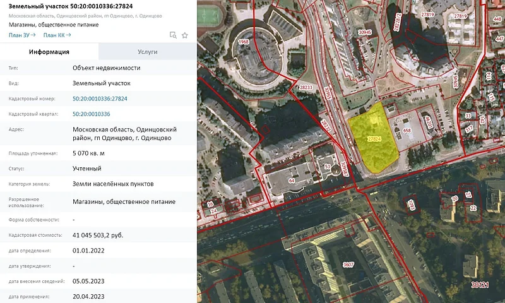This screenshot has height=303, width=505.
Task: Click highlighted yellow parcel 27824 on map
Action: (374, 139)
